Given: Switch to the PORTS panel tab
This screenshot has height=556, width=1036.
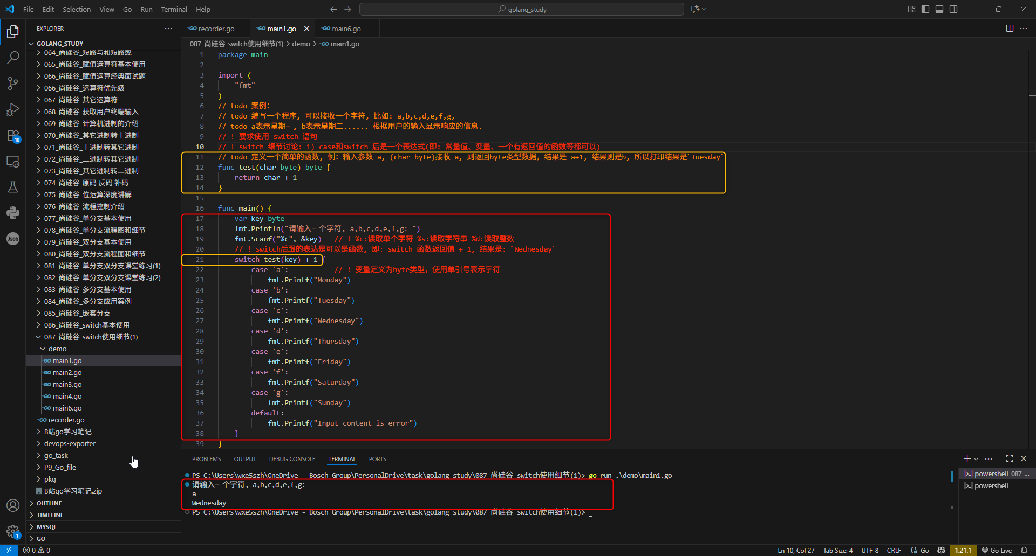Looking at the screenshot, I should point(378,459).
